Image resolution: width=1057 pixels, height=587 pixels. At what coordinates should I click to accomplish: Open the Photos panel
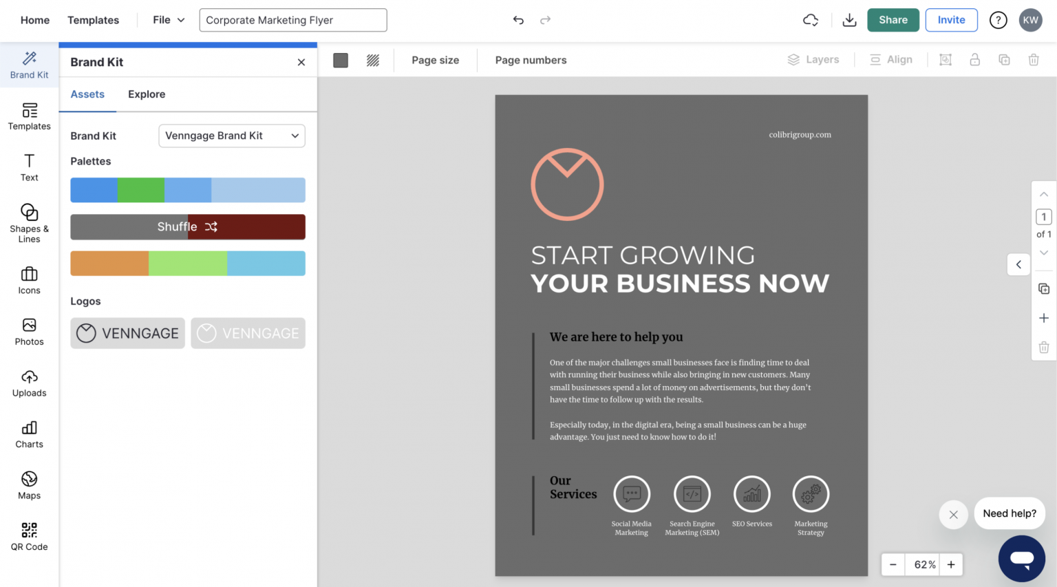click(x=29, y=332)
